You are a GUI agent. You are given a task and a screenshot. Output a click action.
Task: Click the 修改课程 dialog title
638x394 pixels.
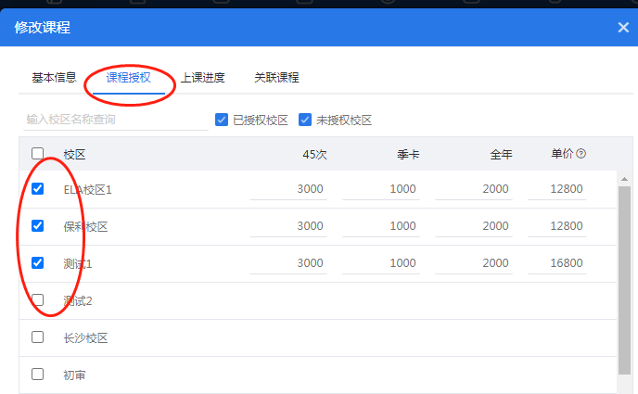[43, 28]
